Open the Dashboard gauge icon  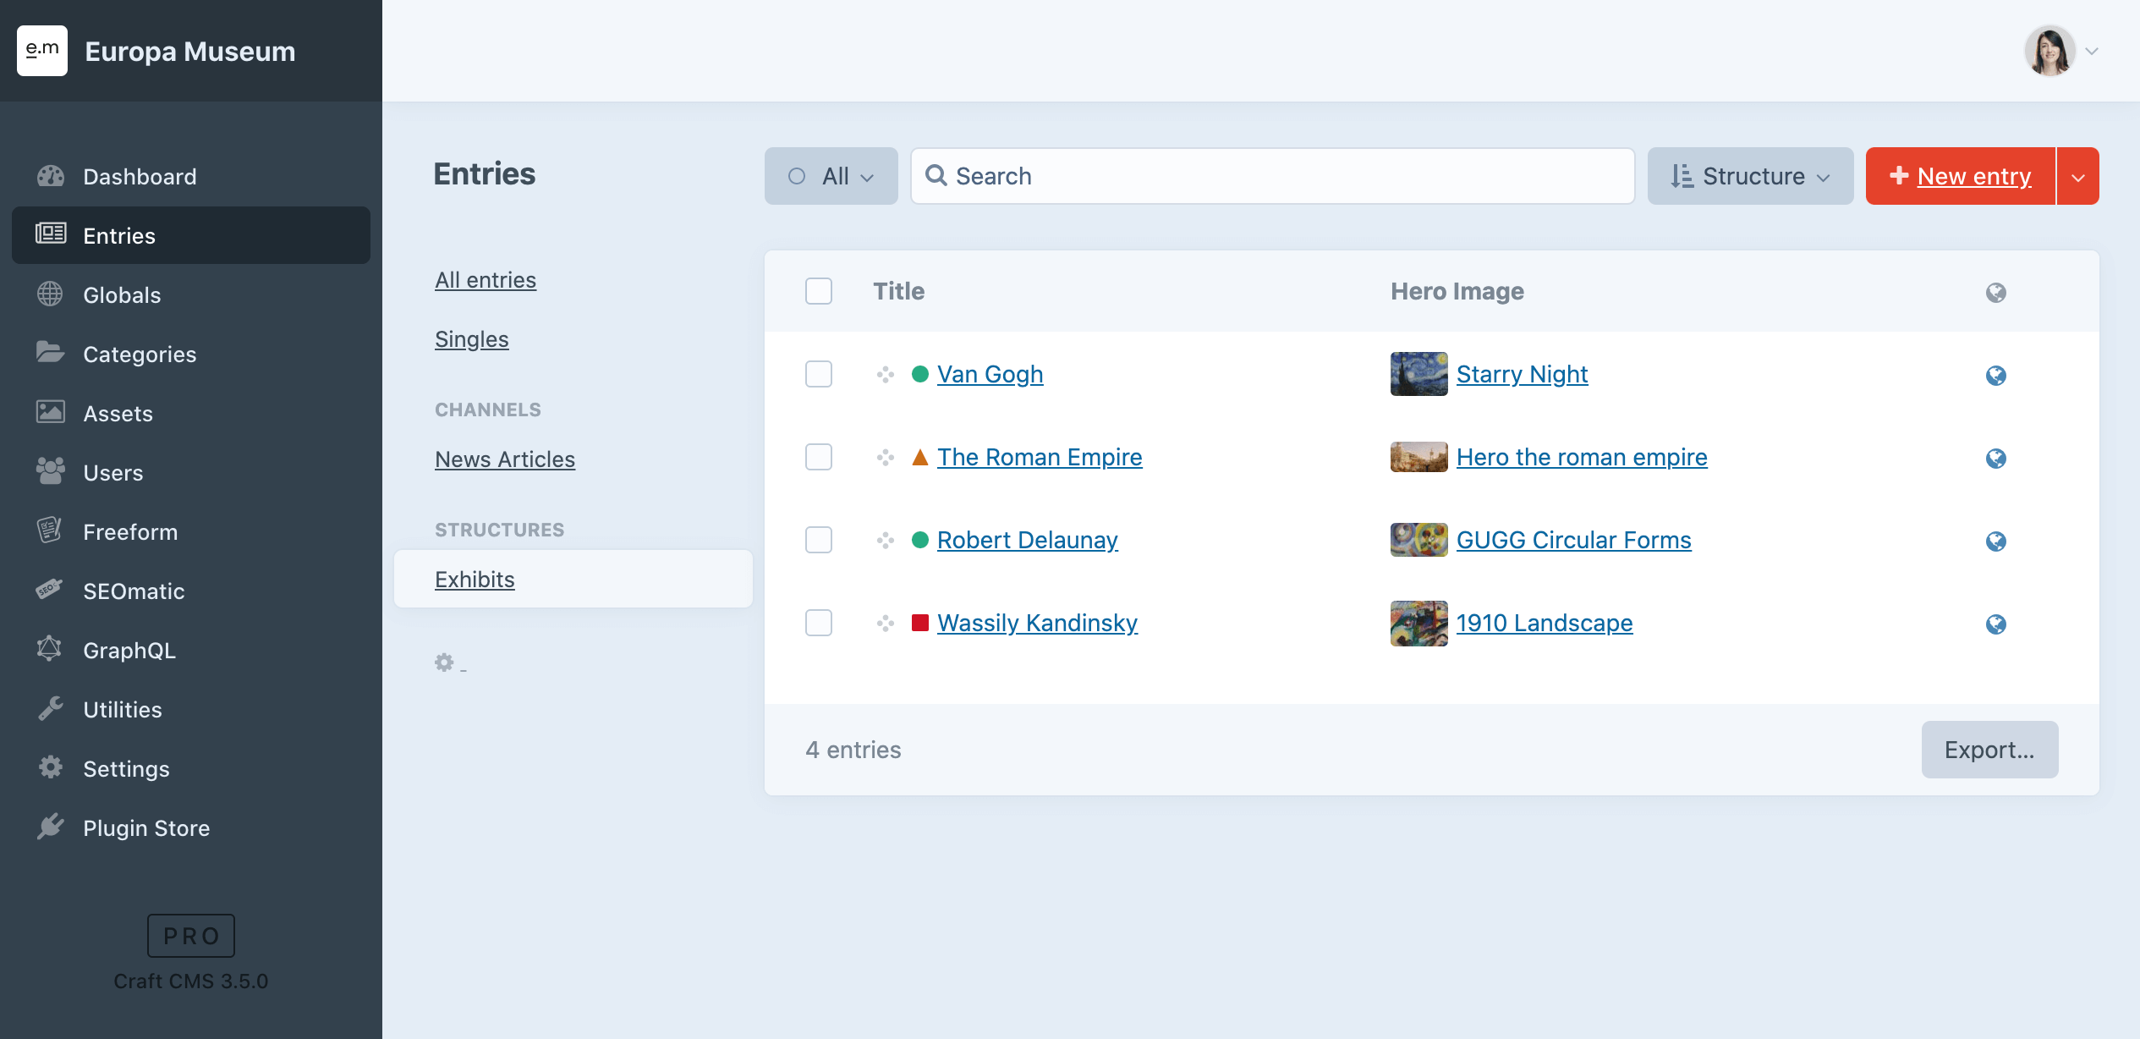click(x=51, y=176)
